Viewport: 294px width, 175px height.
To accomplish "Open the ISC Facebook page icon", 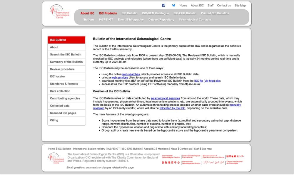I will pos(163,5).
